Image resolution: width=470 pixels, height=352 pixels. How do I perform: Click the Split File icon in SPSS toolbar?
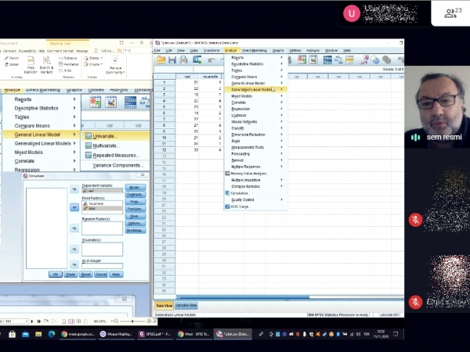327,60
